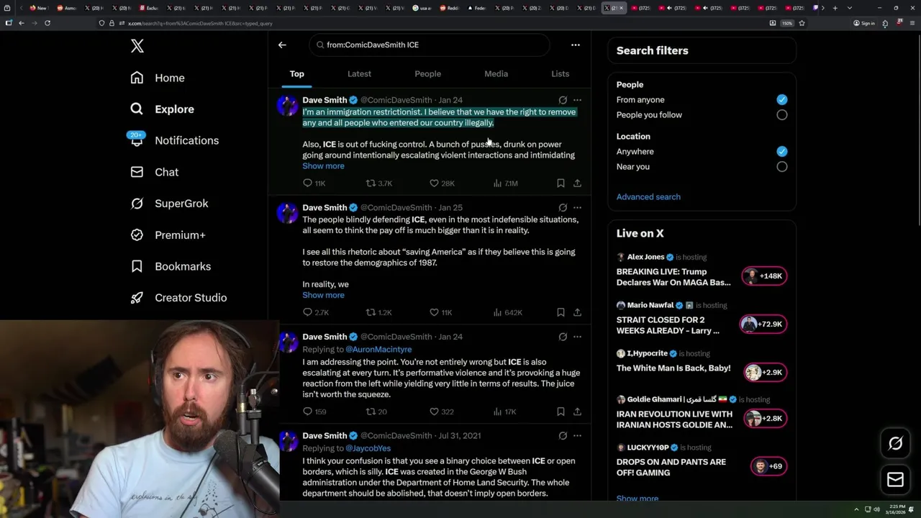Repost the reply with 20 reposts

click(x=376, y=412)
